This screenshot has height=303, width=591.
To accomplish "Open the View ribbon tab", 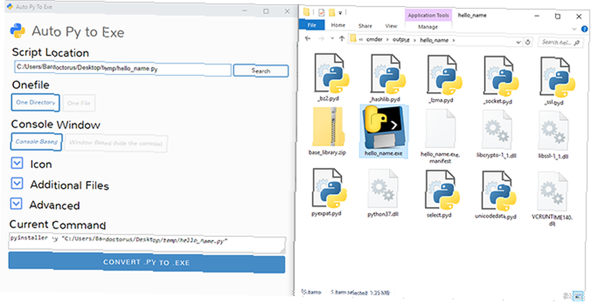I will [x=391, y=26].
